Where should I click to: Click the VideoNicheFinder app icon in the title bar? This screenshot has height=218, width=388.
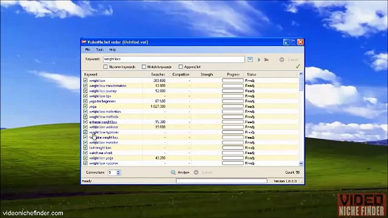tap(84, 42)
